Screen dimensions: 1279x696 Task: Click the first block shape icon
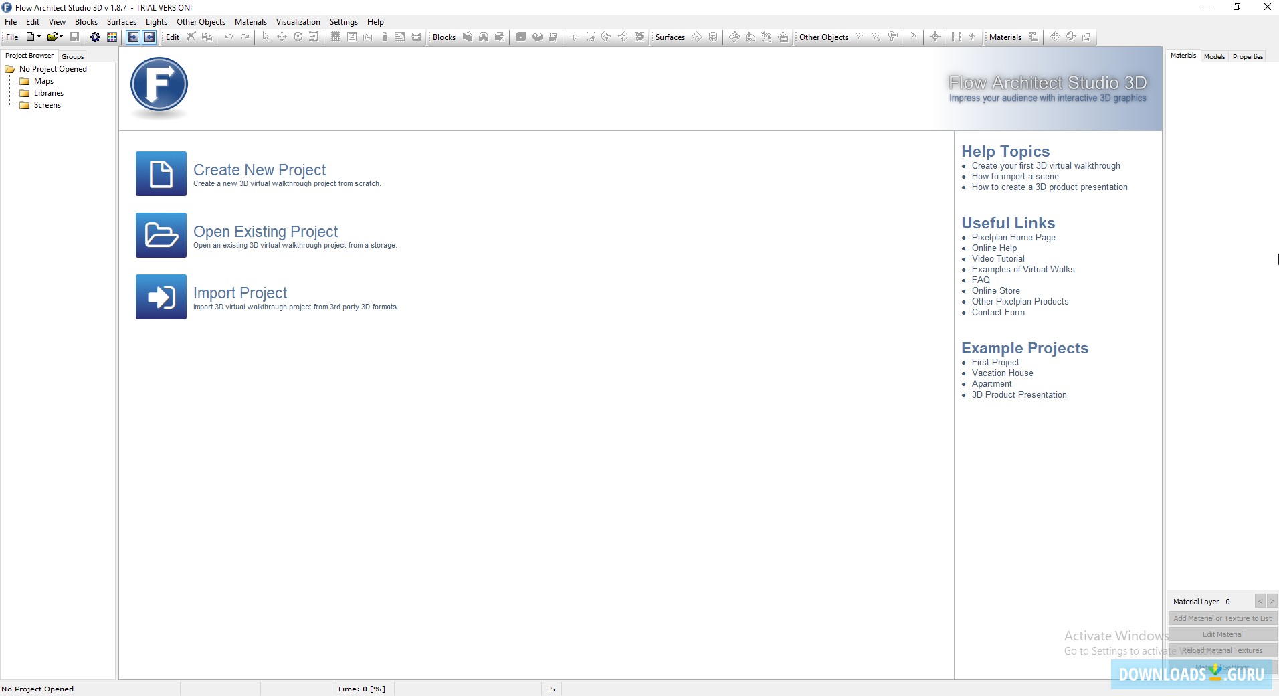(x=467, y=37)
